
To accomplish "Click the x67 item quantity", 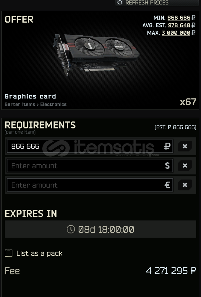I will tap(188, 102).
